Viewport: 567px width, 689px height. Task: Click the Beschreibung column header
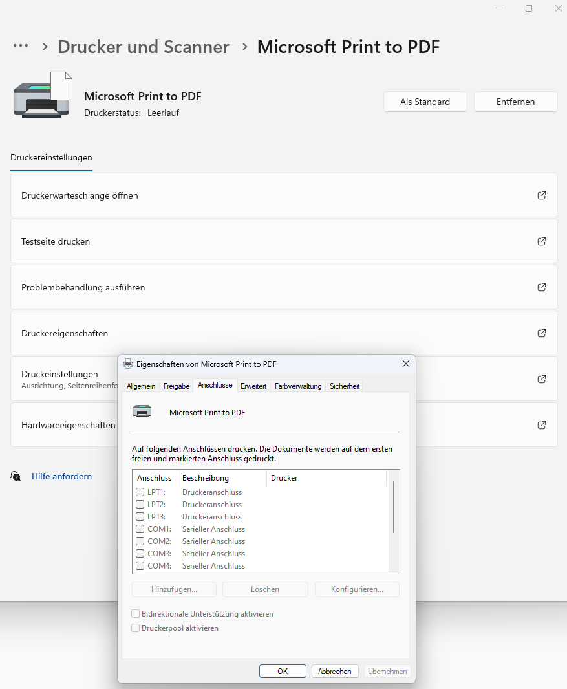point(222,477)
